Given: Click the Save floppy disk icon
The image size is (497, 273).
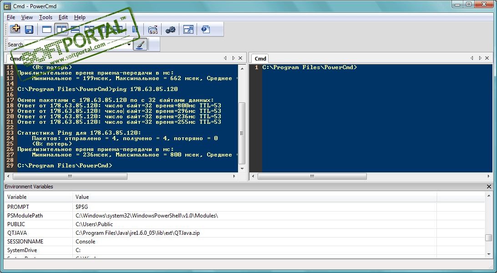Looking at the screenshot, I should (29, 30).
